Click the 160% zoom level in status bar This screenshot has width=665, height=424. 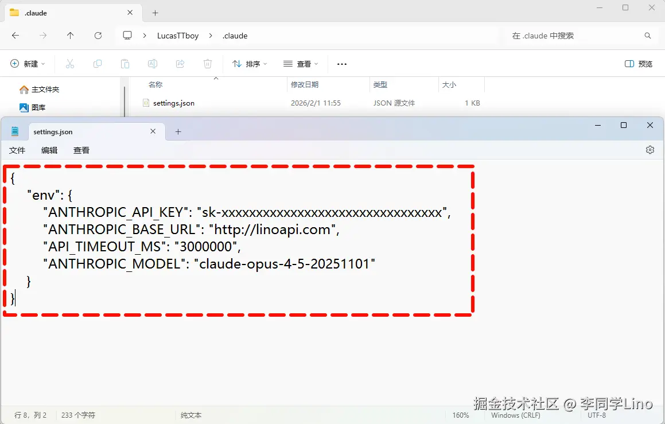(x=461, y=415)
